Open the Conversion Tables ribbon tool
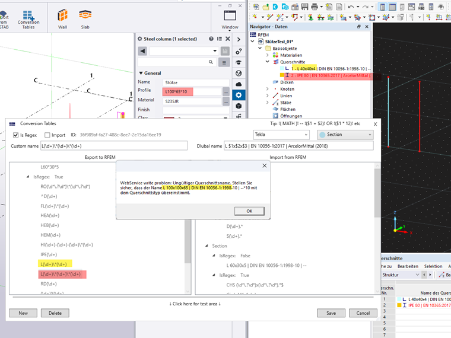451x338 pixels. pos(28,20)
